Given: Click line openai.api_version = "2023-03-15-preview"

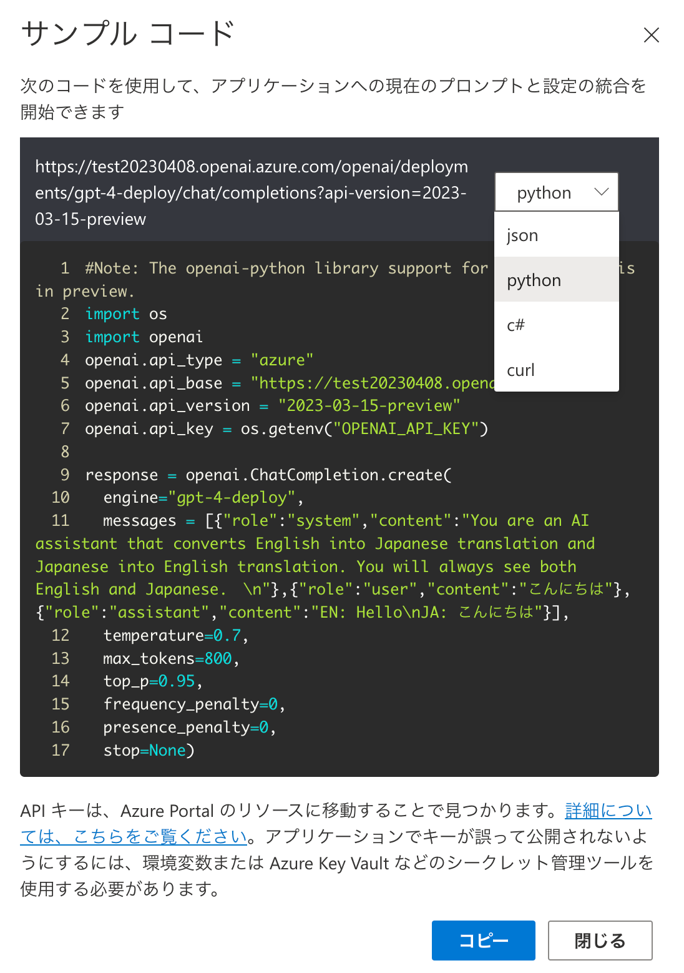Looking at the screenshot, I should click(273, 405).
